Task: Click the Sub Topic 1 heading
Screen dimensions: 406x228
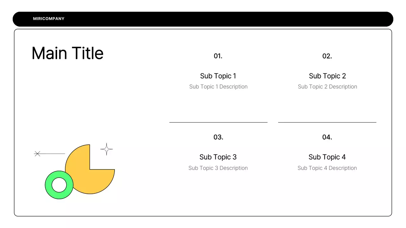Action: coord(218,76)
